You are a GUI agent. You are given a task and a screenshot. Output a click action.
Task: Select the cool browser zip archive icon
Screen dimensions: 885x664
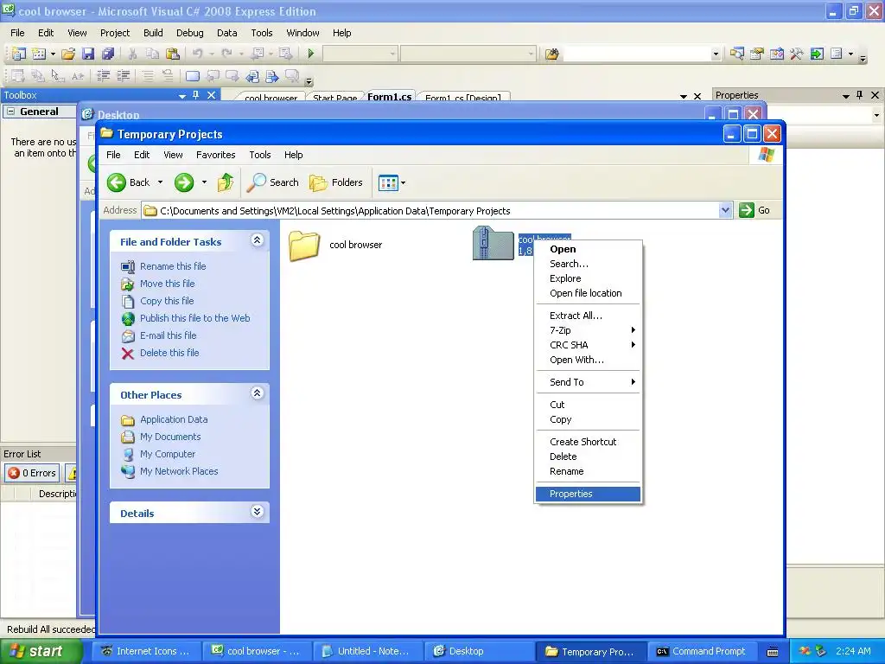(493, 243)
